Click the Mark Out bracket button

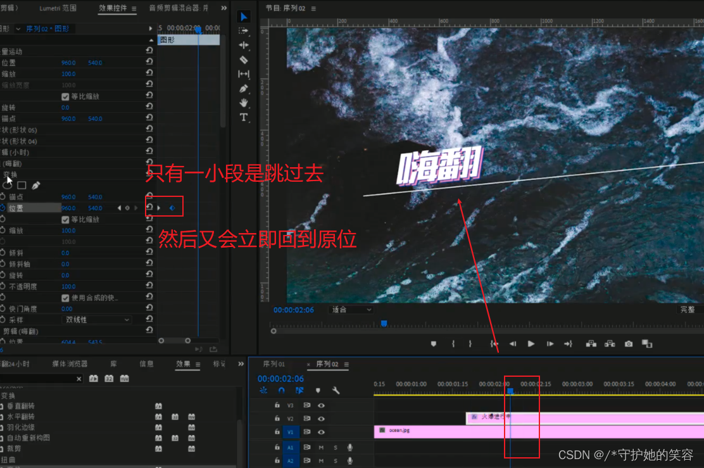coord(470,344)
